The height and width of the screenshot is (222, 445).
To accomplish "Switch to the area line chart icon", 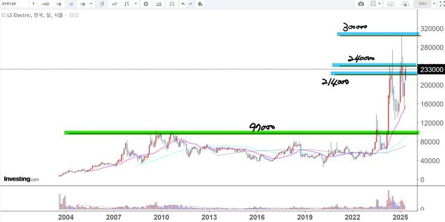I will [x=114, y=4].
